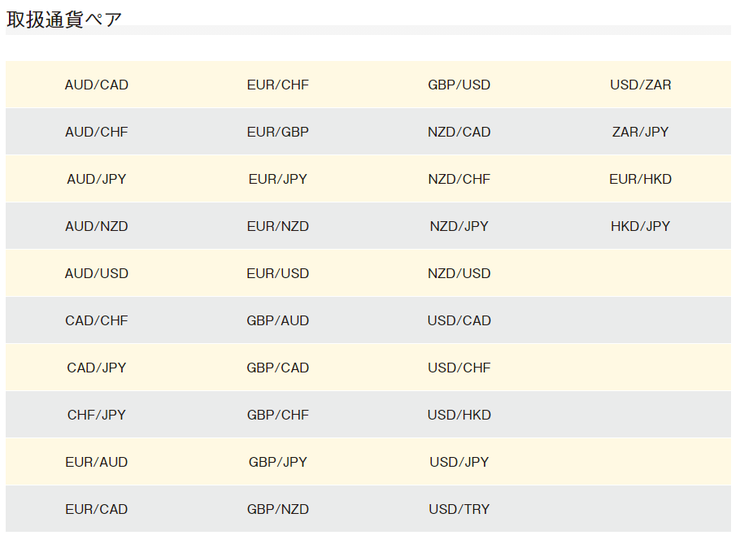This screenshot has height=544, width=740.
Task: Click the NZD/JPY currency pair
Action: [459, 227]
